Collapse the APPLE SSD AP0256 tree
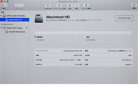Screen dimensions: 138x107 tap(1, 16)
